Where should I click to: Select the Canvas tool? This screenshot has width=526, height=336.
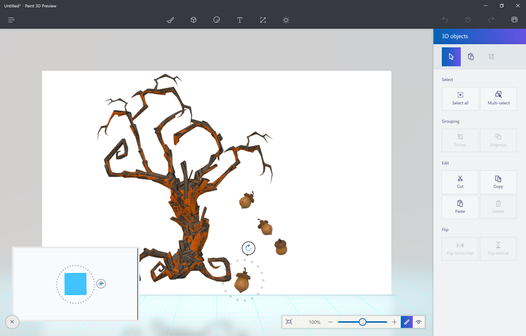[262, 20]
